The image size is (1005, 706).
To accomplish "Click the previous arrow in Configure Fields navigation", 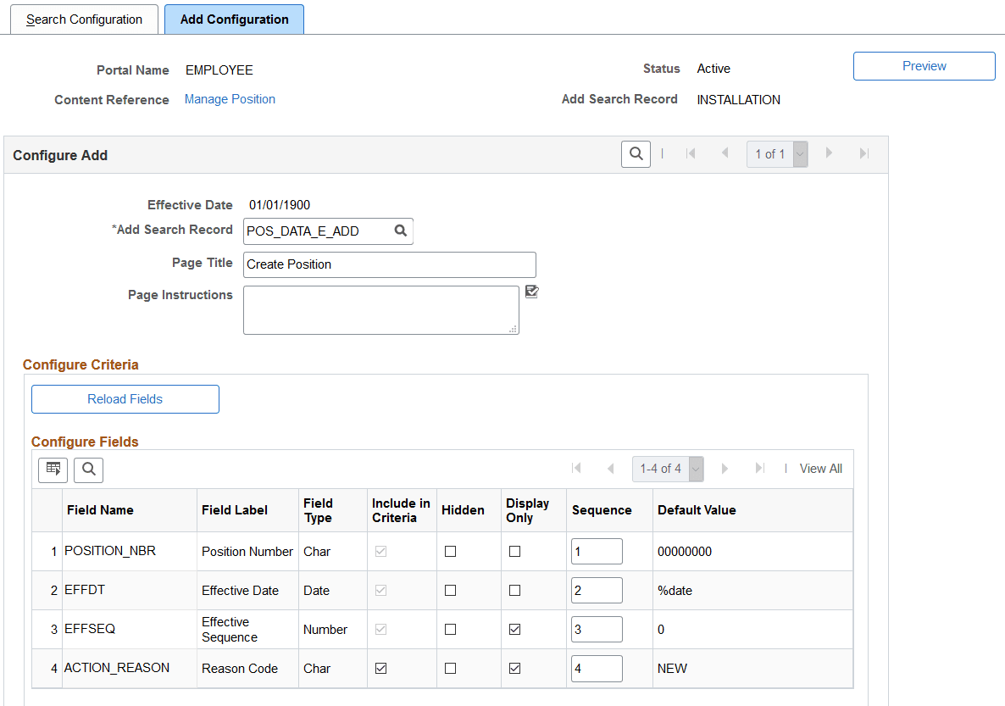I will (x=611, y=468).
